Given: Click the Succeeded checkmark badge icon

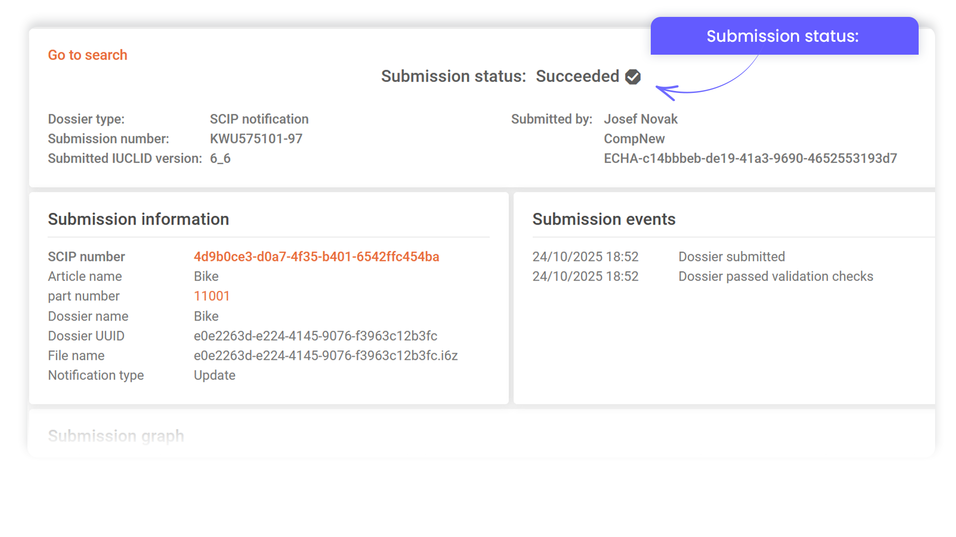Looking at the screenshot, I should [x=633, y=77].
